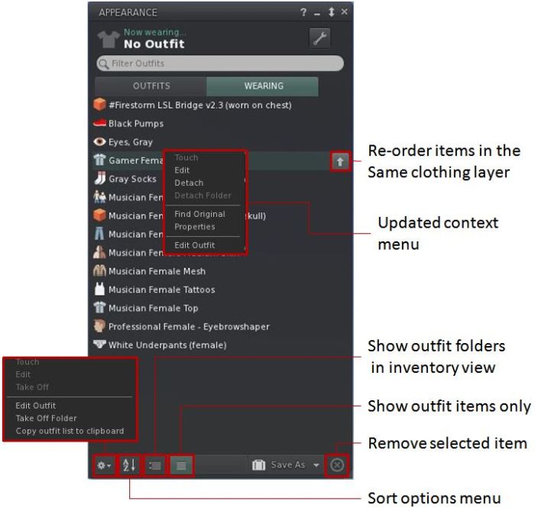The image size is (535, 508).
Task: Toggle show outfit items only view
Action: coord(181,464)
